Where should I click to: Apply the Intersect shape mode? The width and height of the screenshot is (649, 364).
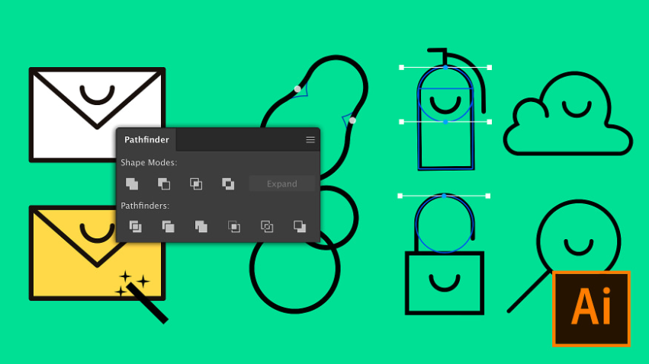tap(196, 184)
